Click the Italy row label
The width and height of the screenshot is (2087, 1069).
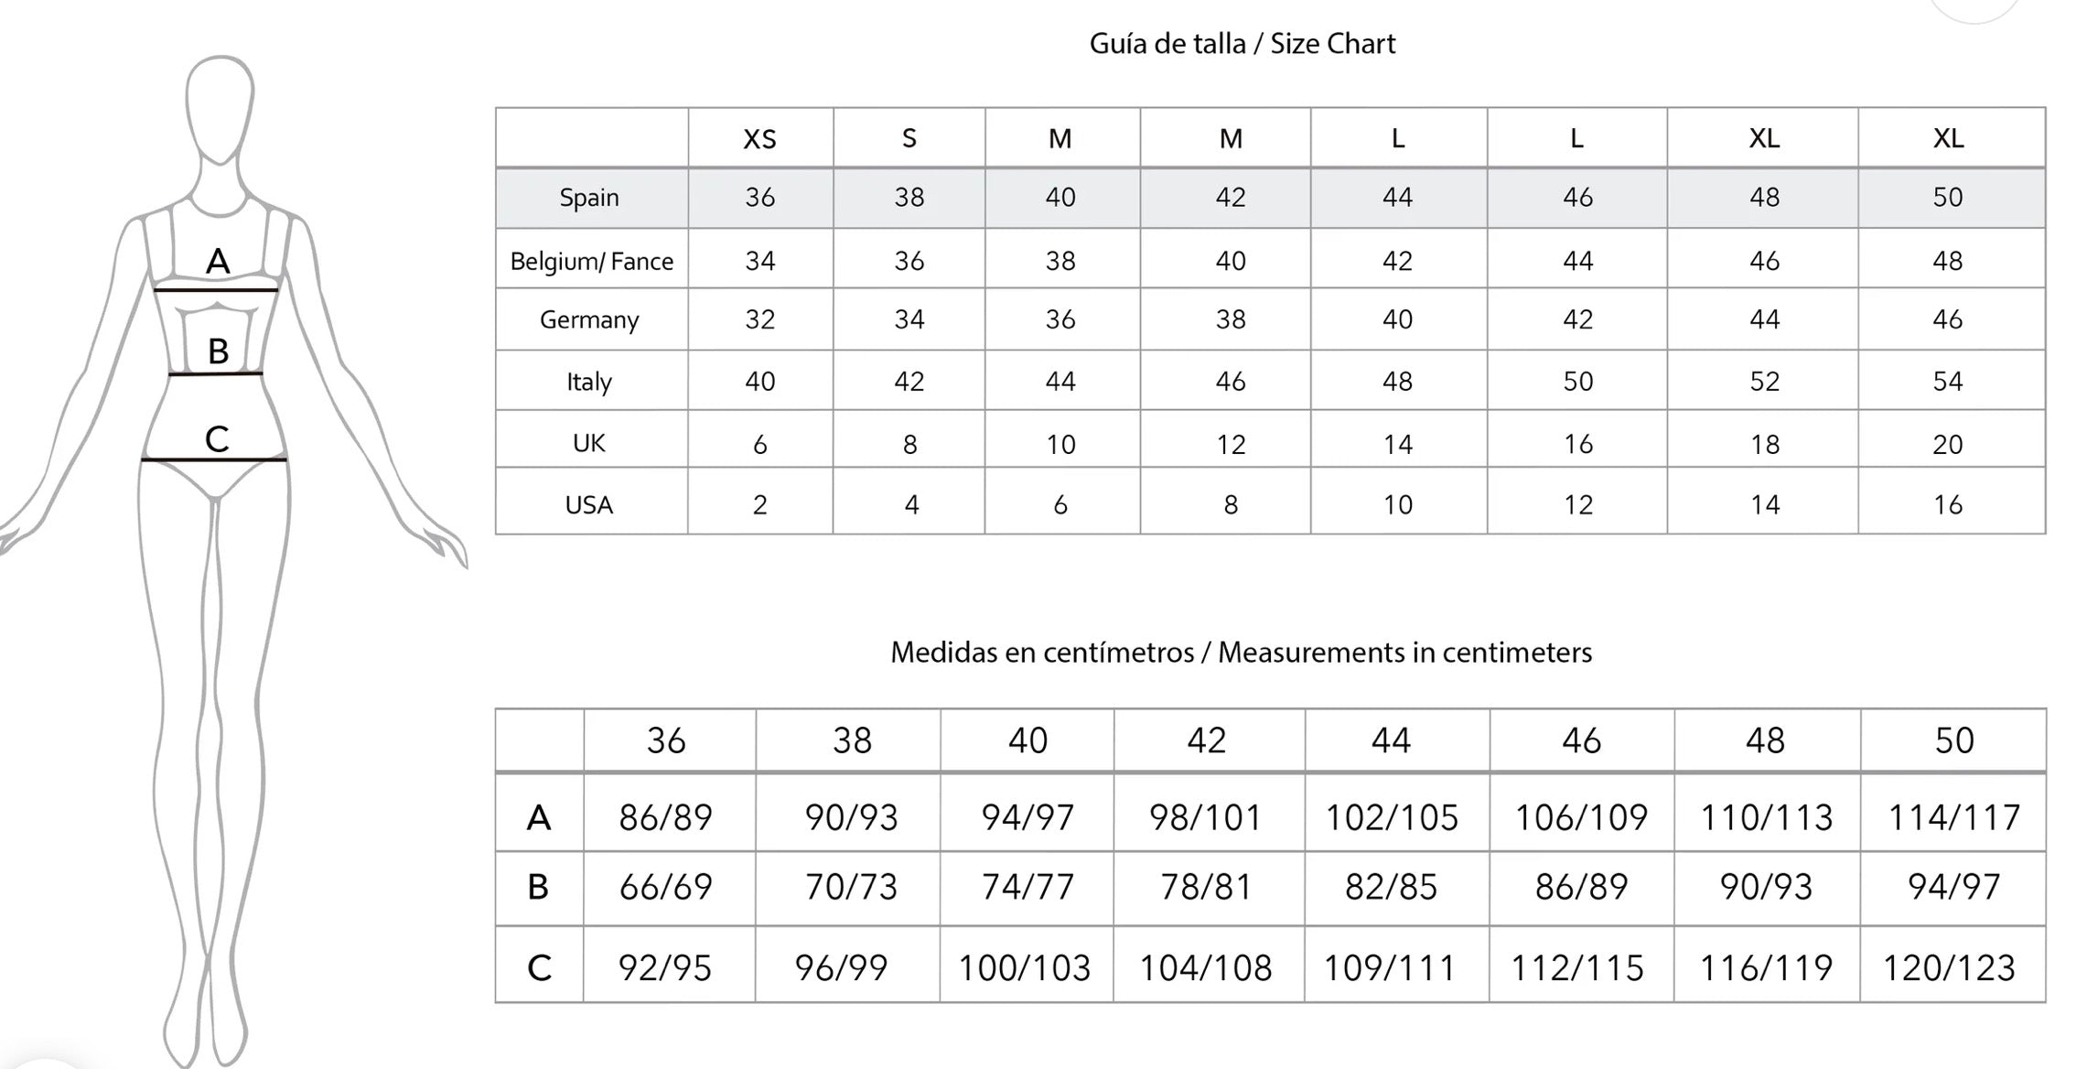click(588, 382)
